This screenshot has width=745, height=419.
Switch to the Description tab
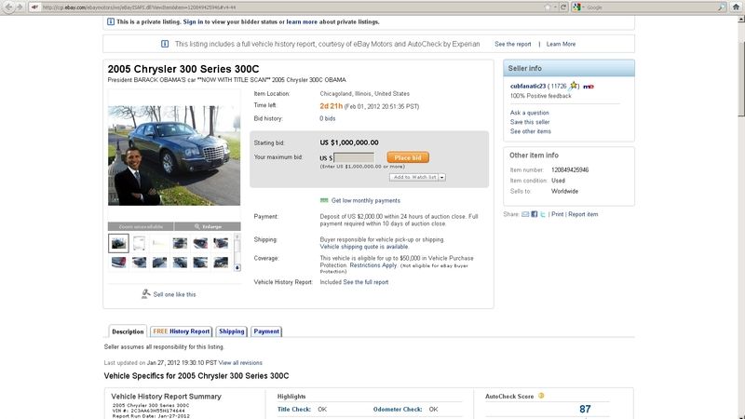point(128,331)
